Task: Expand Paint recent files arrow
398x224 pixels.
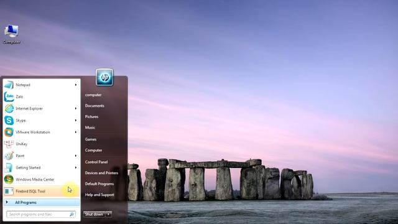Action: tap(76, 156)
